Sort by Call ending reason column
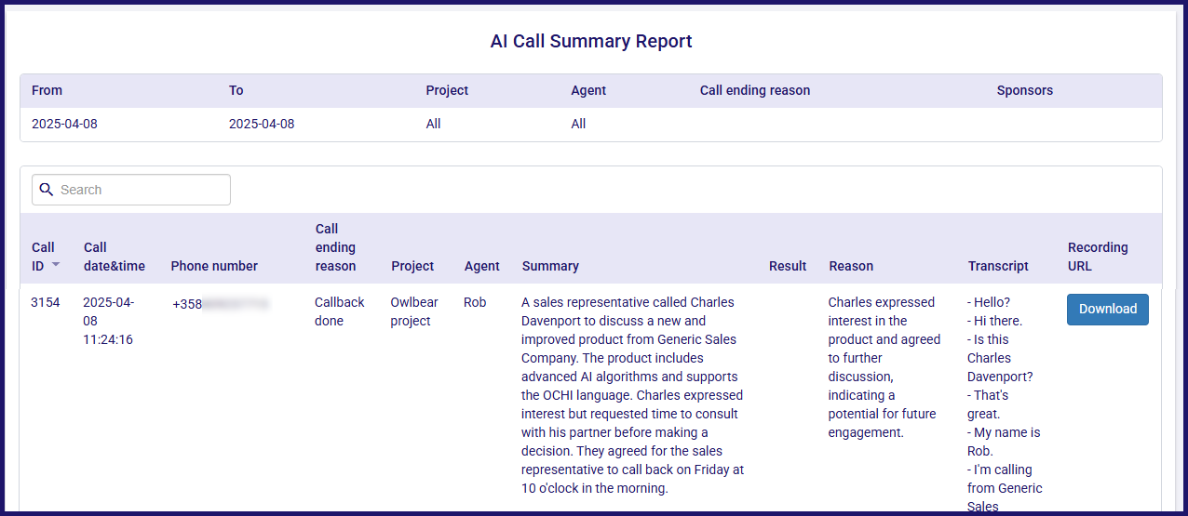 pyautogui.click(x=335, y=247)
